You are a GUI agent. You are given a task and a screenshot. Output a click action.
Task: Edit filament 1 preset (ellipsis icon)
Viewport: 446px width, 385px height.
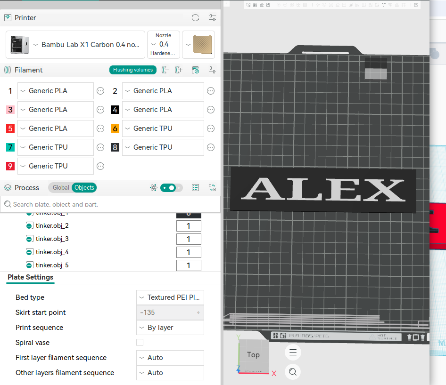100,91
